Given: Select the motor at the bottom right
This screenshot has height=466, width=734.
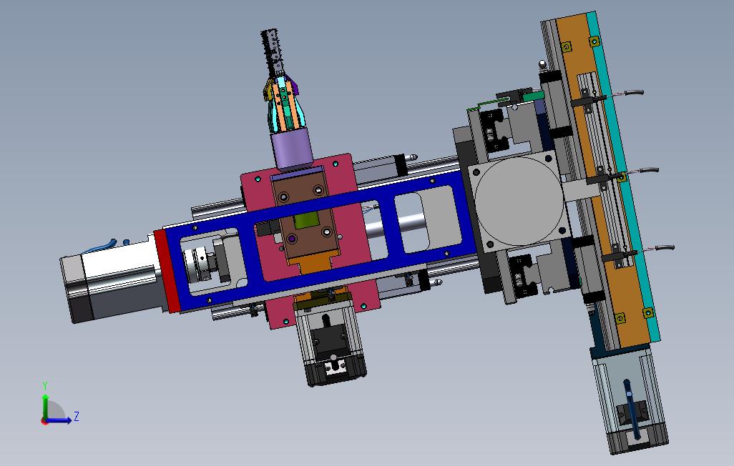Looking at the screenshot, I should [630, 400].
